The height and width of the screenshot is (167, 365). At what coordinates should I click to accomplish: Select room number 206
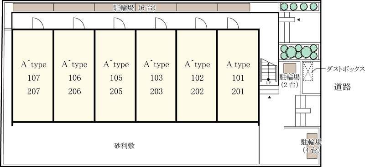point(75,92)
